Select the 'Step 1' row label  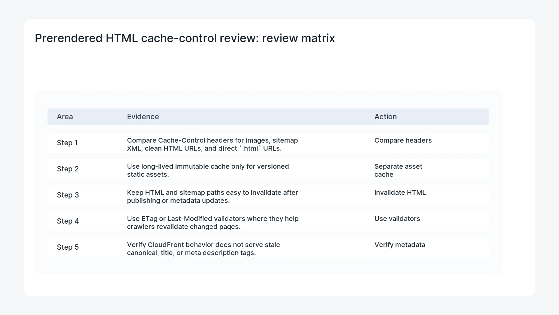67,143
